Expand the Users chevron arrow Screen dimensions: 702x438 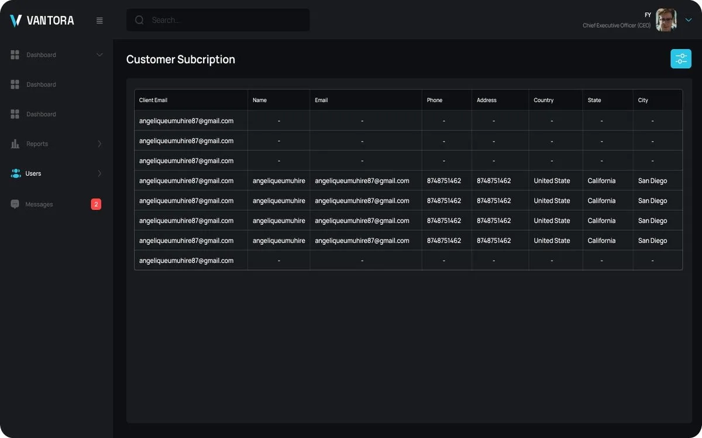pyautogui.click(x=99, y=173)
